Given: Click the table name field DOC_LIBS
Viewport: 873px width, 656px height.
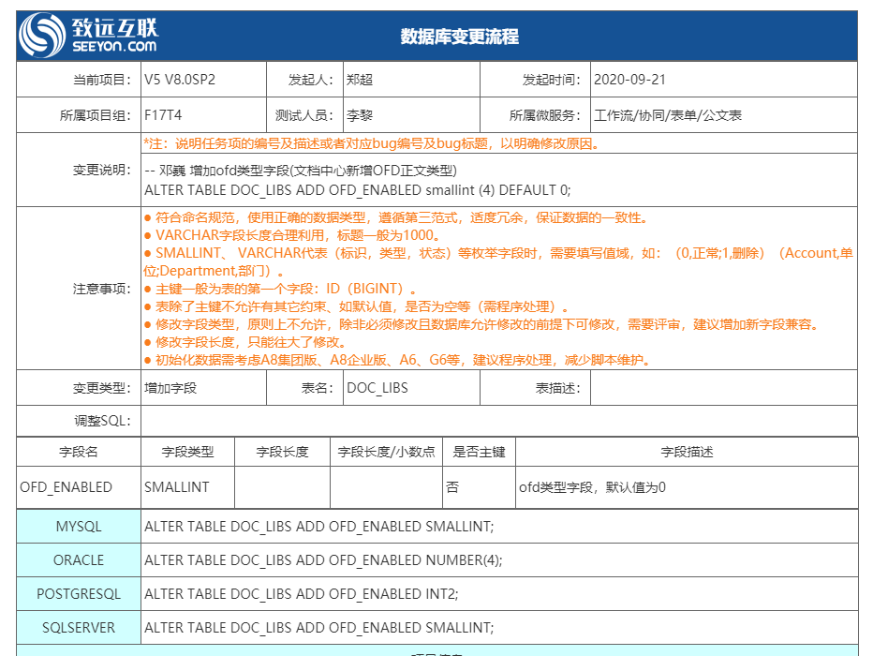Looking at the screenshot, I should [x=410, y=387].
